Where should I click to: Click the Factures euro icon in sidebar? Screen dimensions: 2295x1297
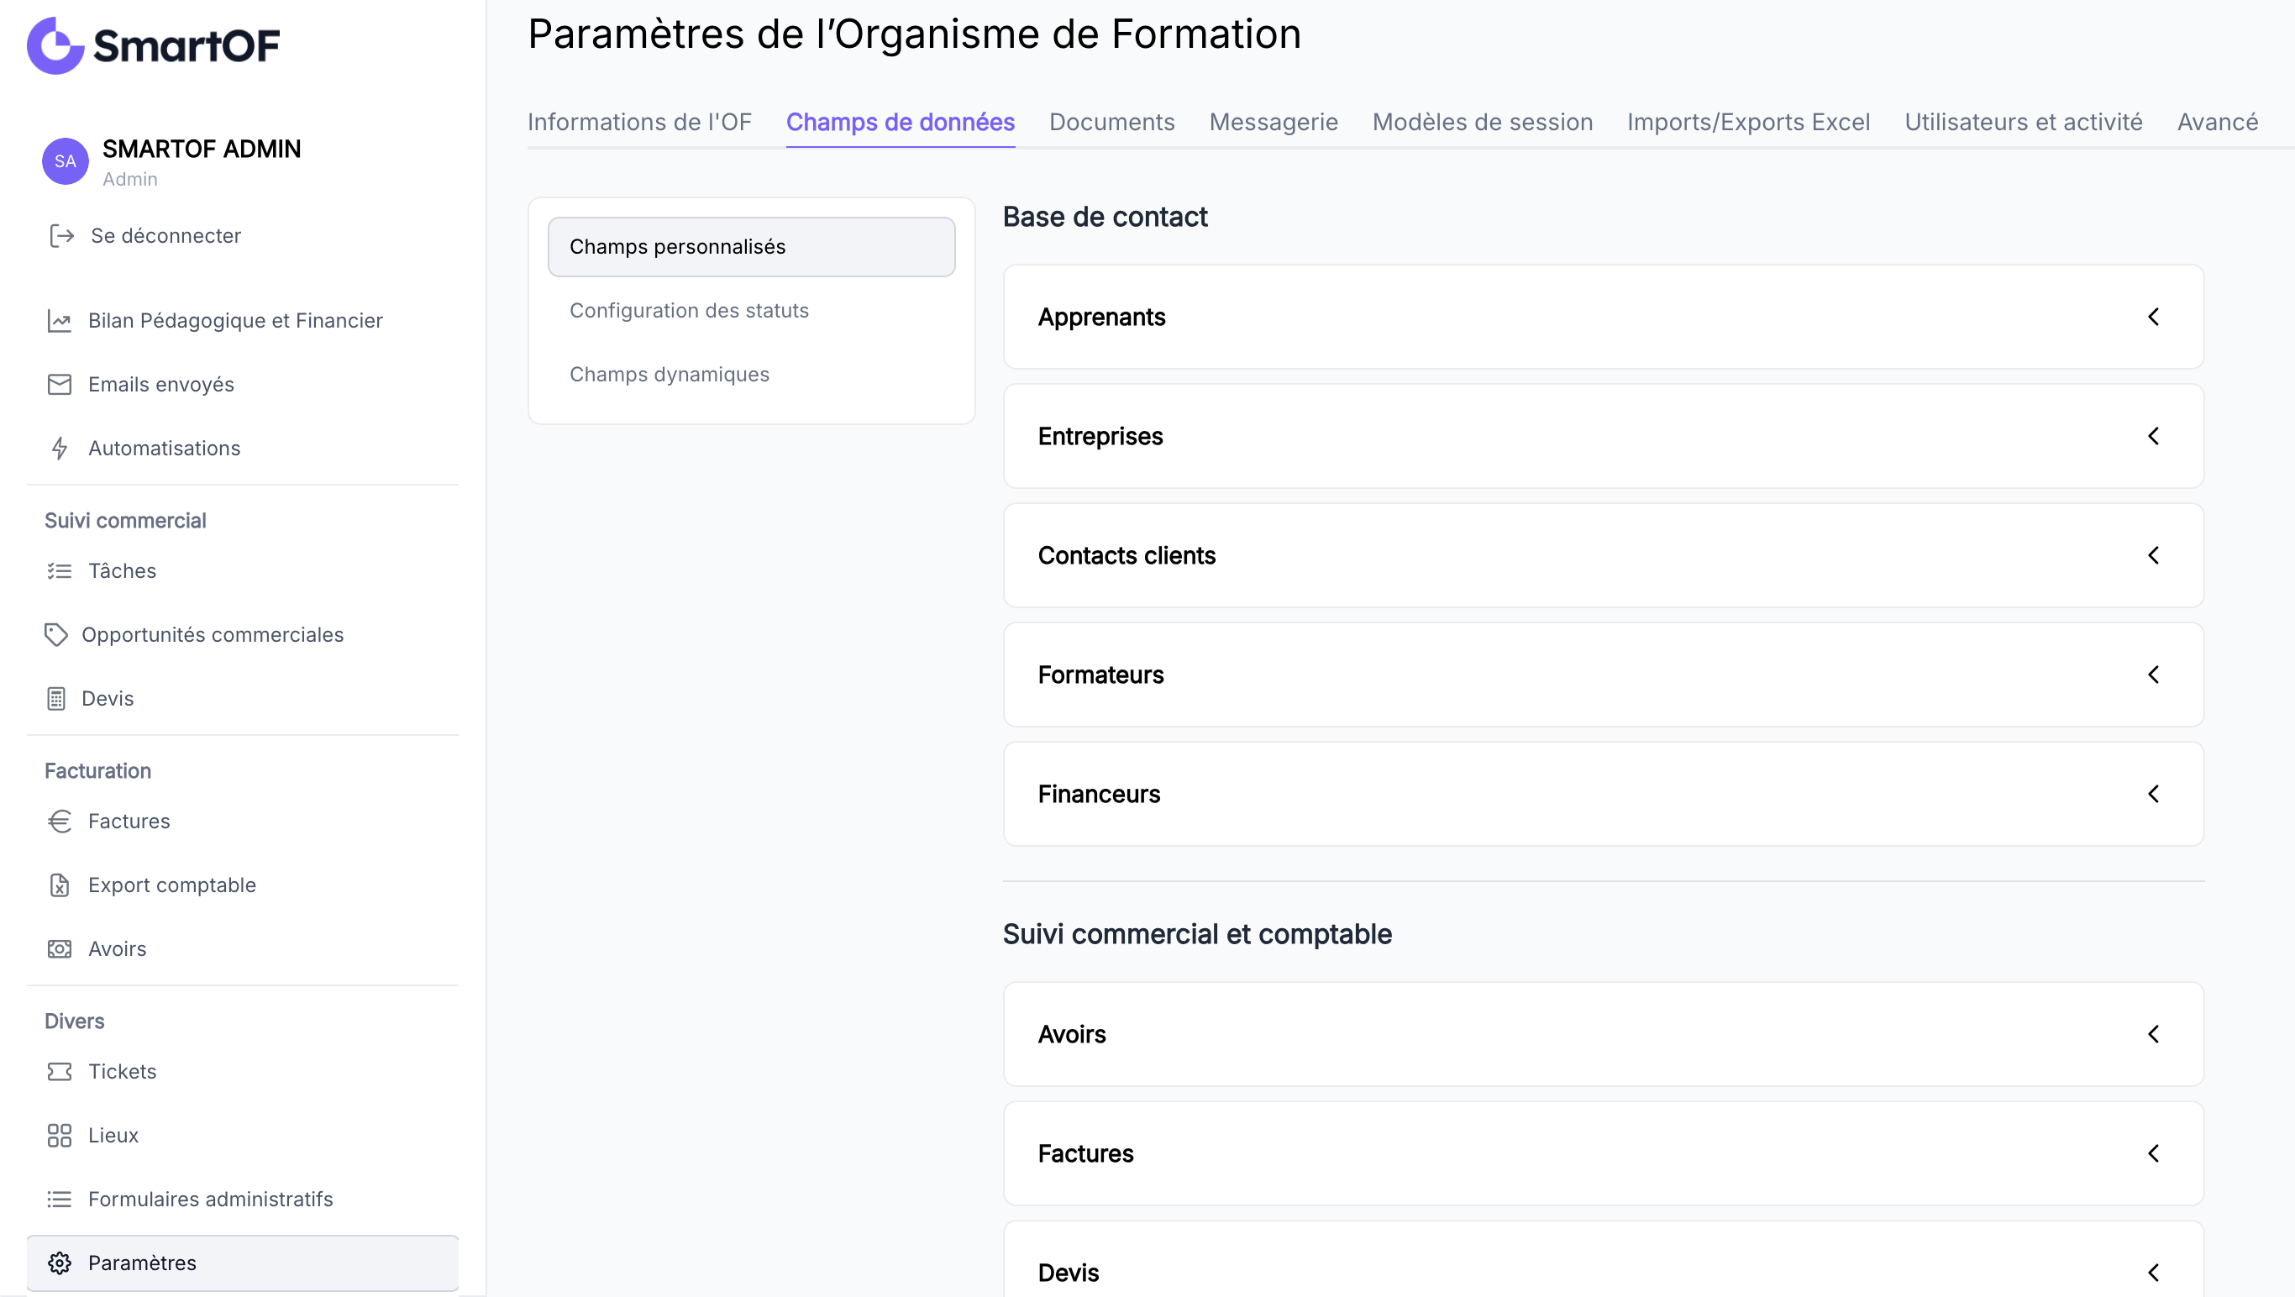59,822
